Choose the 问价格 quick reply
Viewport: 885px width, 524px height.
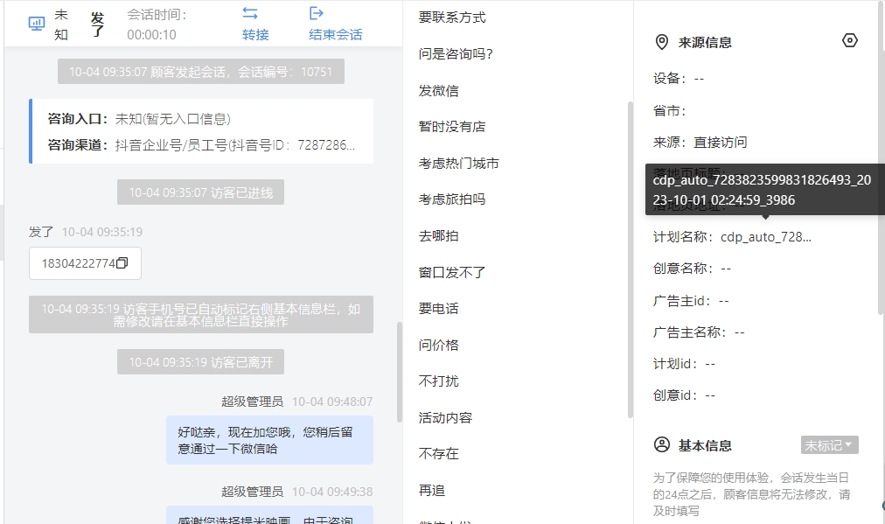point(438,345)
